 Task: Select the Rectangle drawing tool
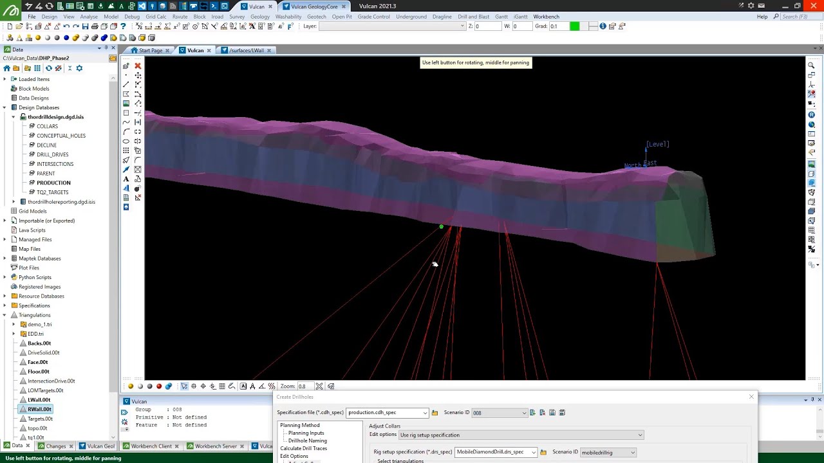click(126, 113)
